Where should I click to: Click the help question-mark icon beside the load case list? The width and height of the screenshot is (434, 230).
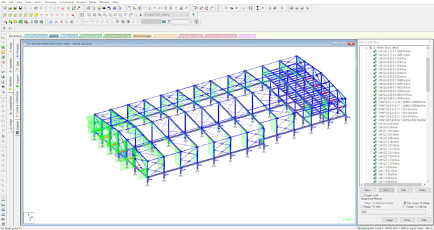[x=193, y=15]
